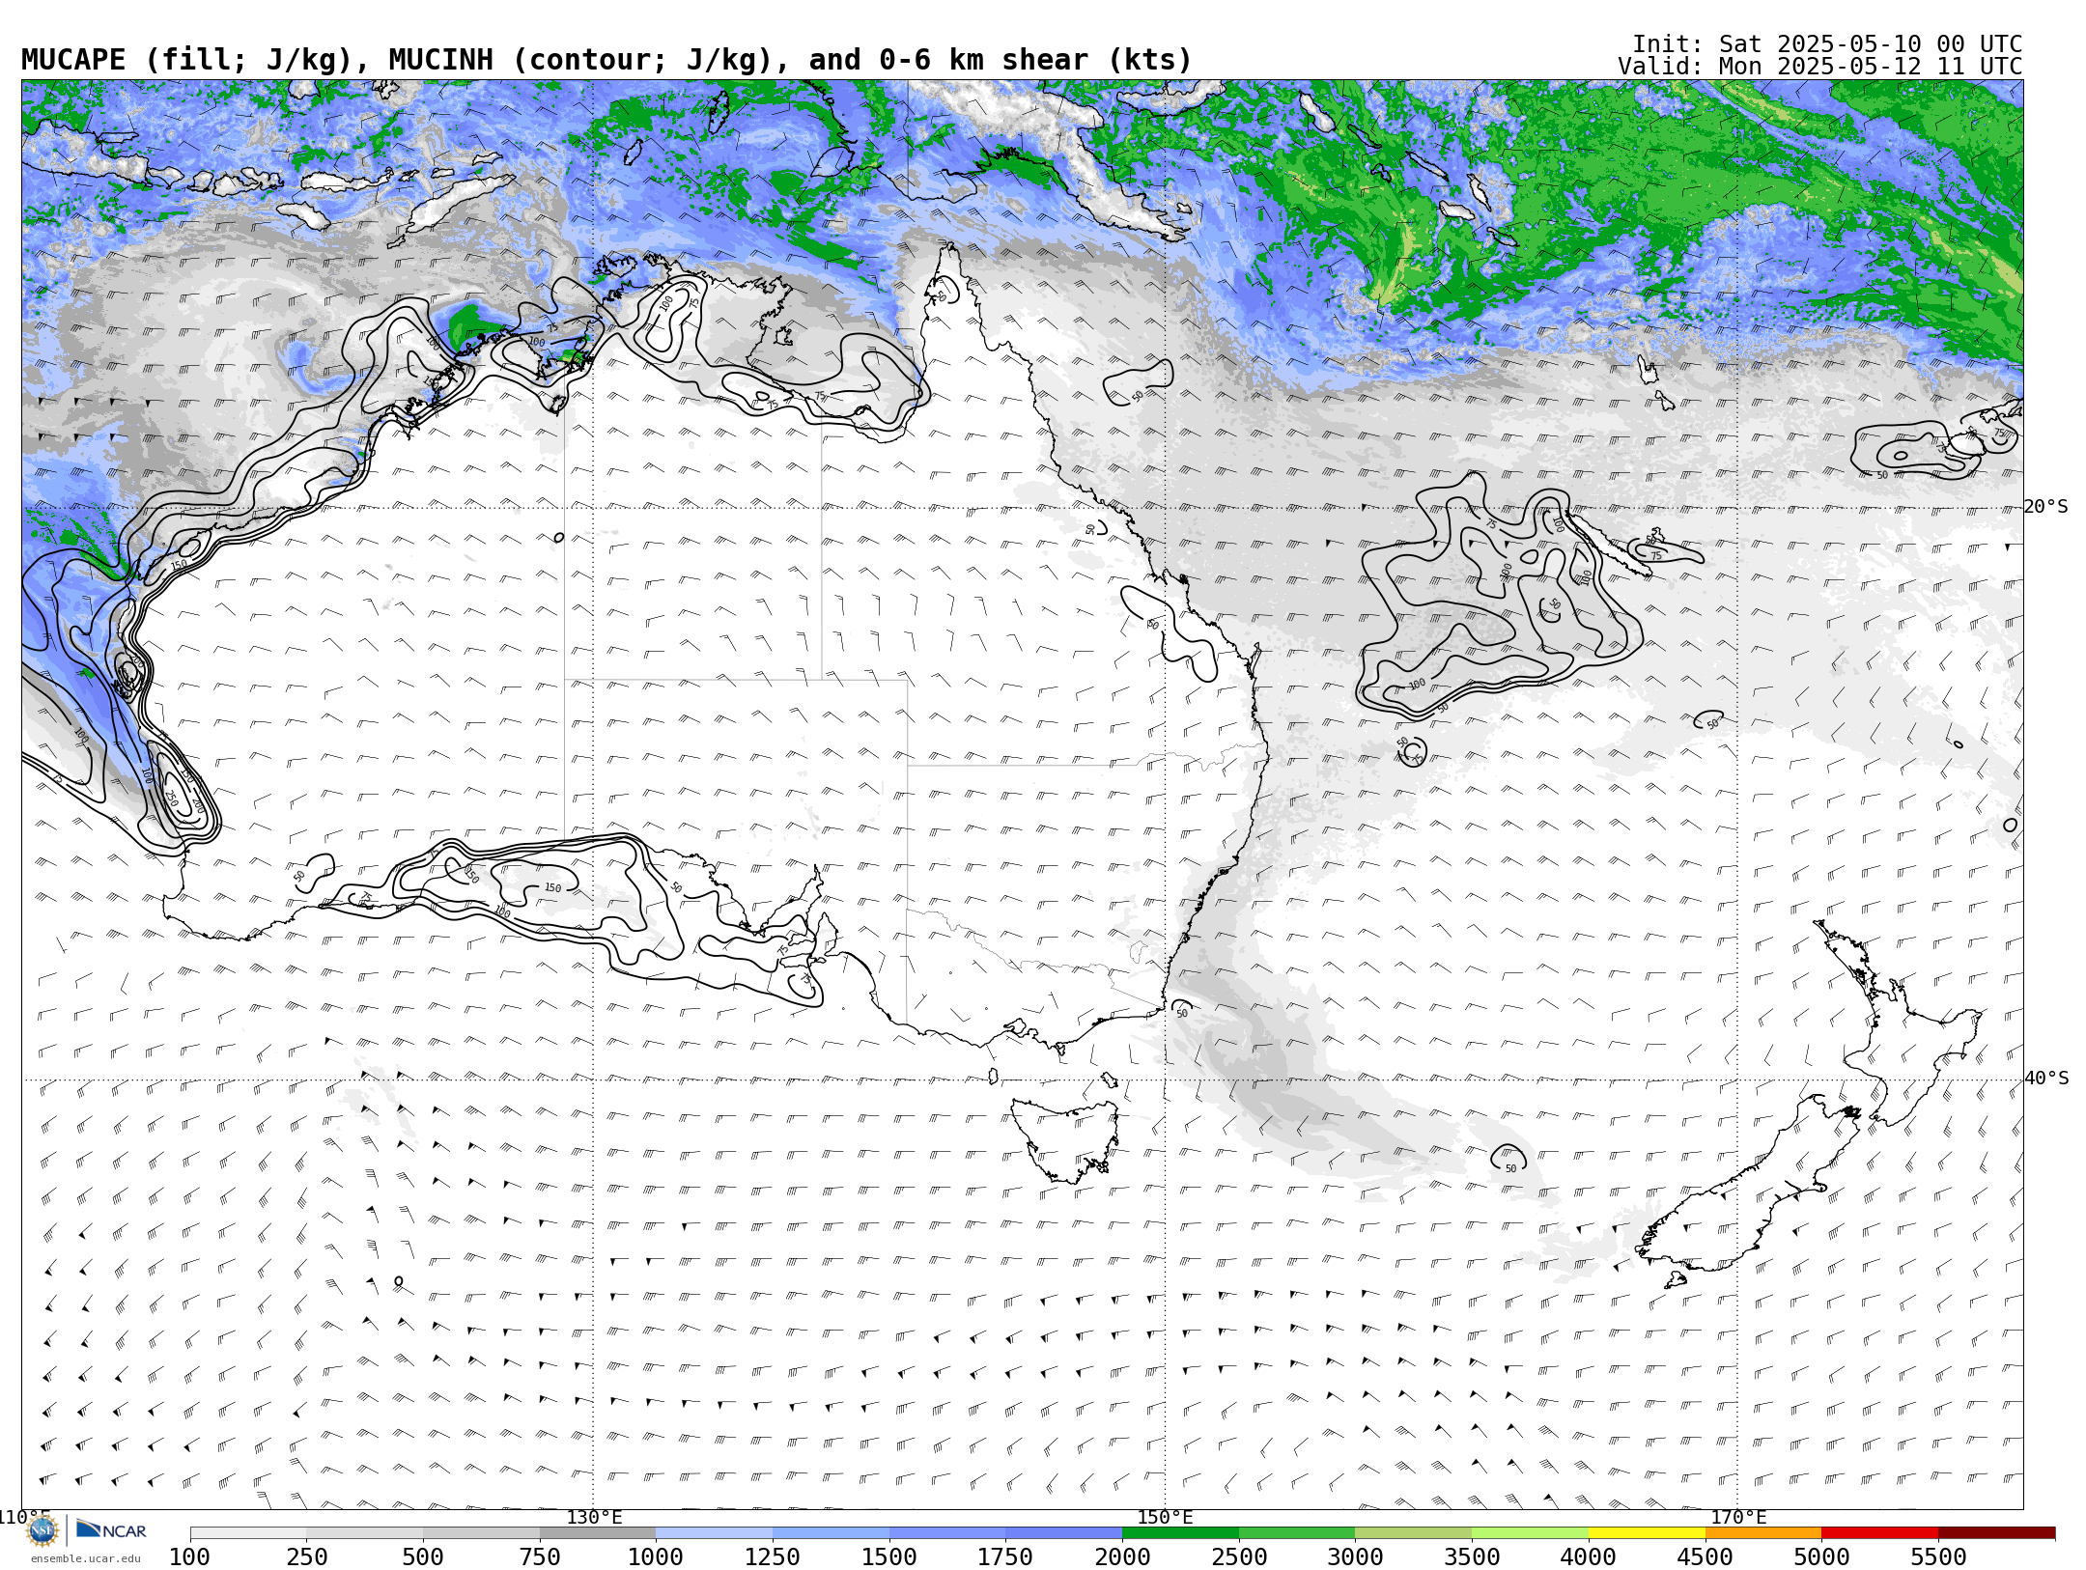2086x1570 pixels.
Task: Pick the red swatch between 5000 and 5500
Action: (1879, 1533)
